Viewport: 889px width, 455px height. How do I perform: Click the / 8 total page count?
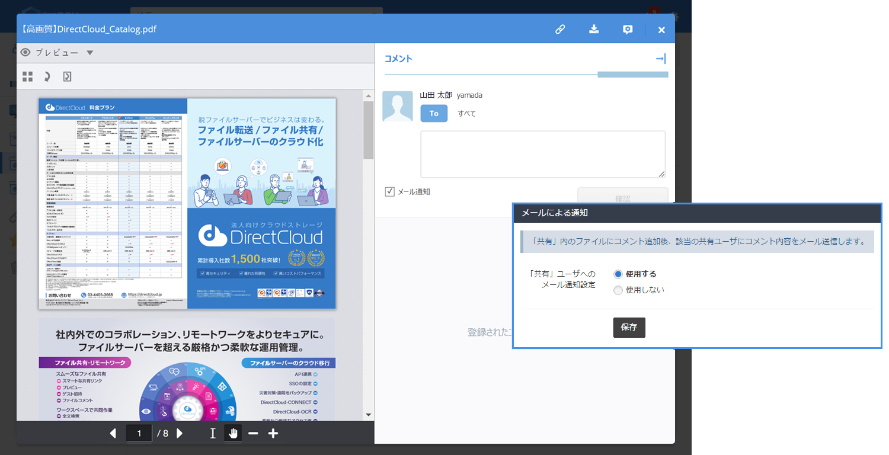(x=162, y=433)
